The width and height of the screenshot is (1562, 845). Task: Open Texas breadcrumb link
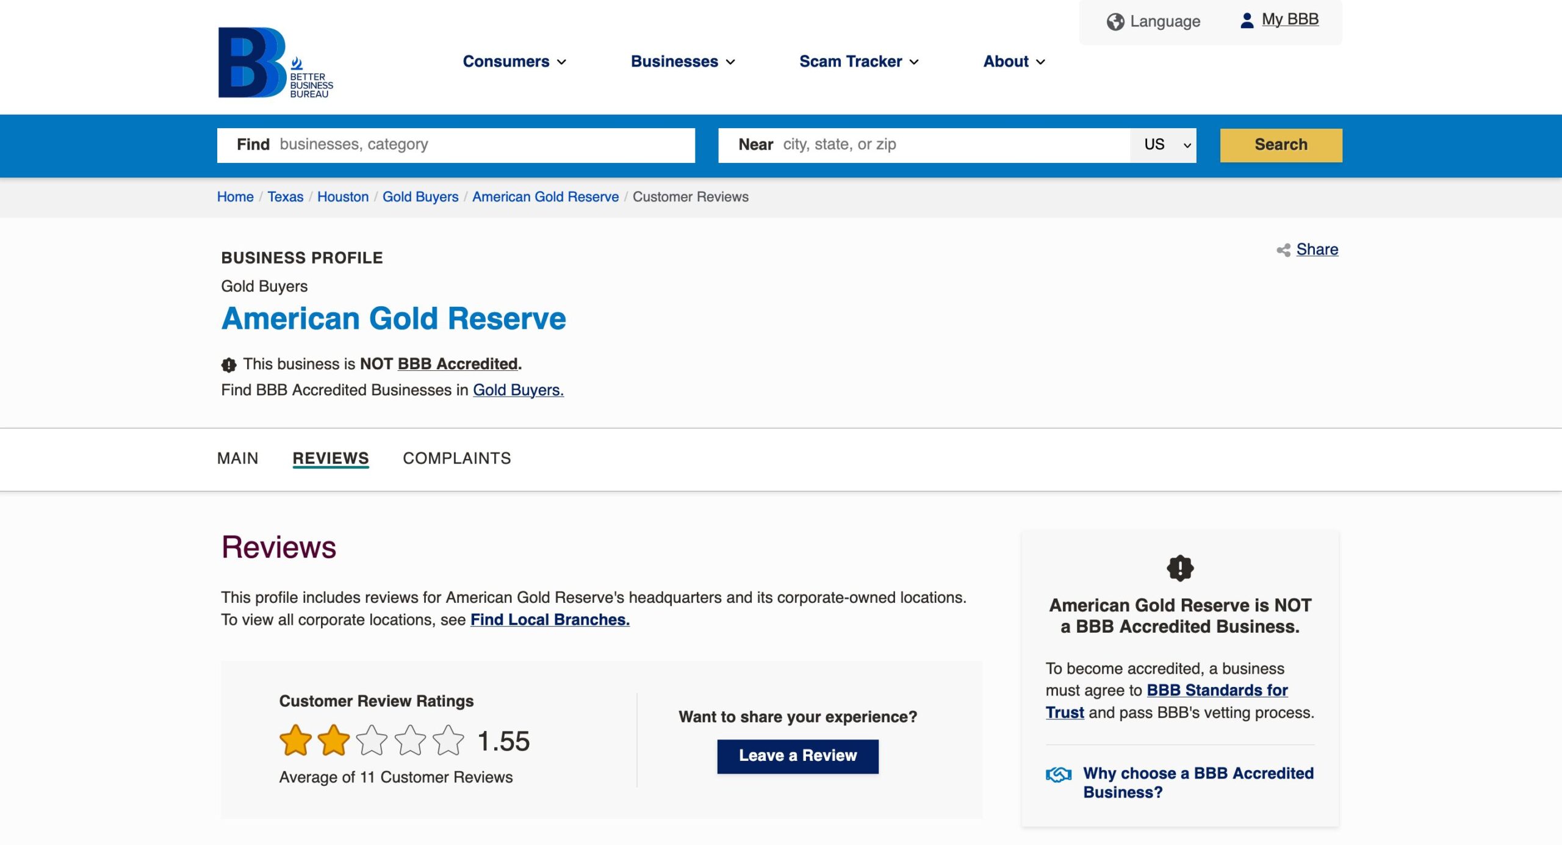[286, 196]
